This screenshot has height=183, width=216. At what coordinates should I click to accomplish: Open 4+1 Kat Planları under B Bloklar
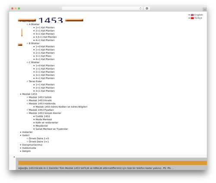pyautogui.click(x=45, y=59)
